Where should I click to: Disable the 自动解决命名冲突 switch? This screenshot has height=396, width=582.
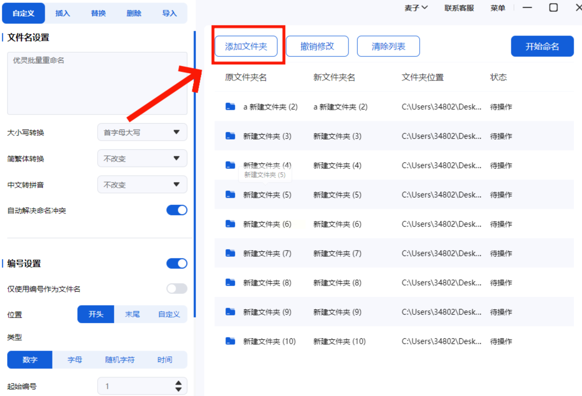(x=177, y=210)
